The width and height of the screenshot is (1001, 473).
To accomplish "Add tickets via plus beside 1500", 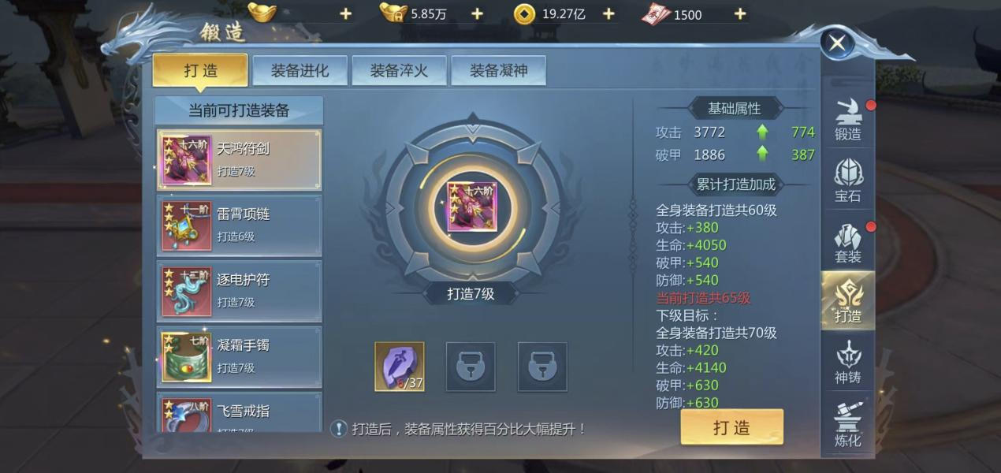I will click(x=739, y=14).
